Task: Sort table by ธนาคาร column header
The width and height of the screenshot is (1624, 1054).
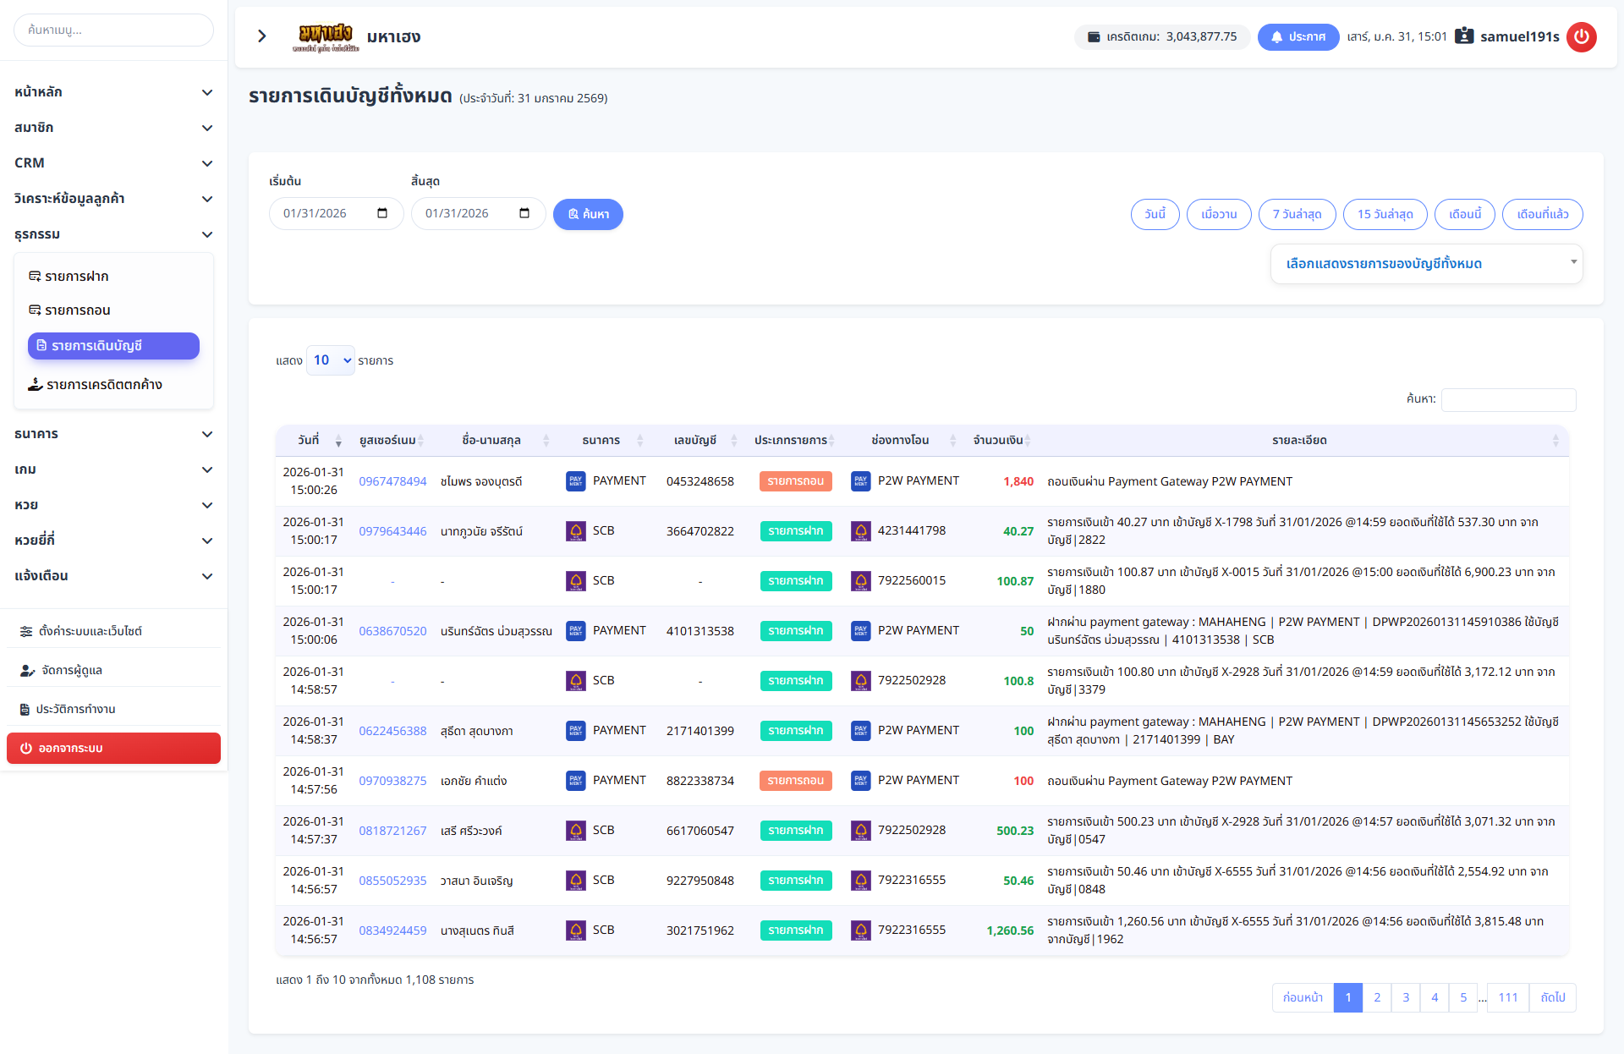Action: (601, 441)
